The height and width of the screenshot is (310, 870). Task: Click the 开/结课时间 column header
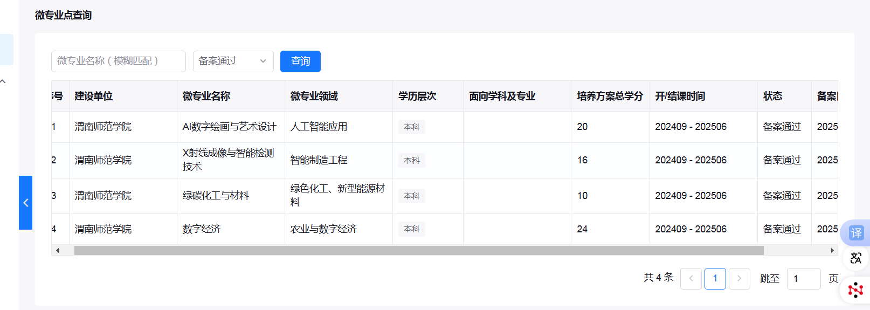[x=680, y=96]
